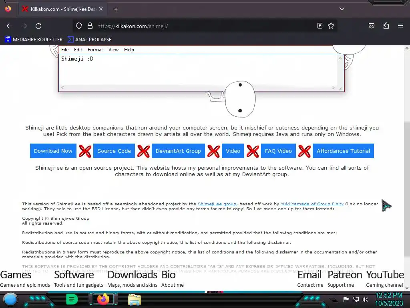
Task: Open the second bookmark toolbar item
Action: pos(89,40)
